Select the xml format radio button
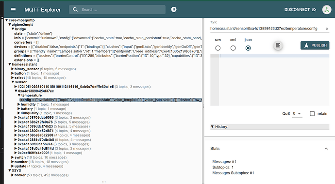 (x=233, y=48)
